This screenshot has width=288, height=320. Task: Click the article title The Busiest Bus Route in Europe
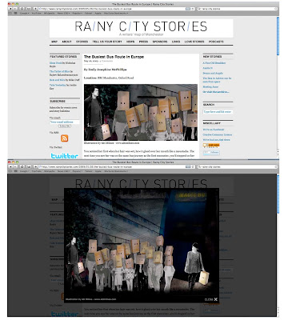click(114, 57)
